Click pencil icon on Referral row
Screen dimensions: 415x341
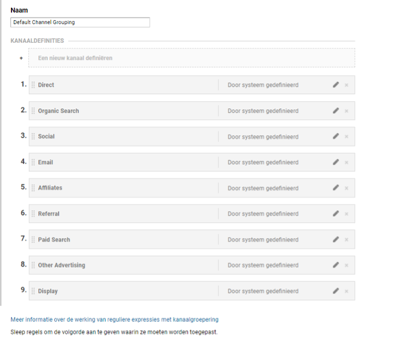pyautogui.click(x=336, y=213)
